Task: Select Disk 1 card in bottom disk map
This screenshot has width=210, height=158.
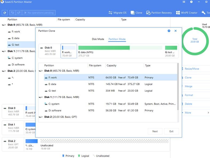Action: click(x=13, y=128)
